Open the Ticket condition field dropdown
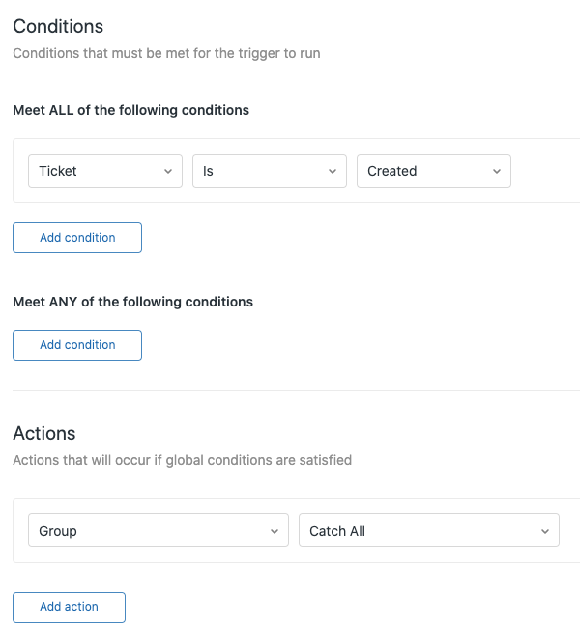The height and width of the screenshot is (641, 580). point(105,171)
